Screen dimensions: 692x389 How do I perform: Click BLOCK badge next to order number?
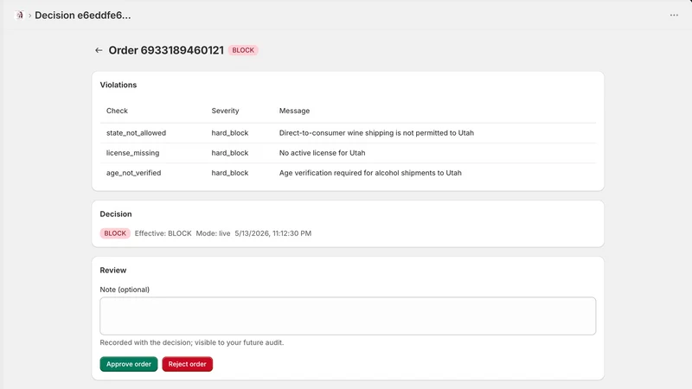point(243,50)
